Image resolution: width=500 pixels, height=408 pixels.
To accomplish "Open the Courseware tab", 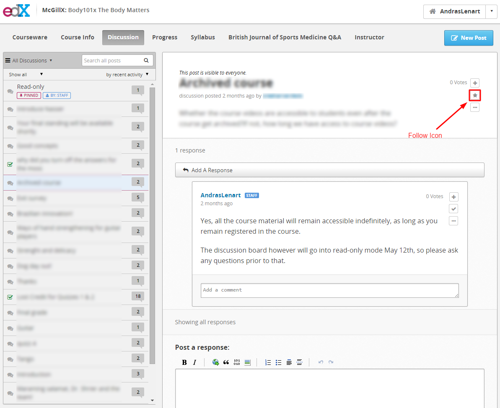I will click(30, 37).
